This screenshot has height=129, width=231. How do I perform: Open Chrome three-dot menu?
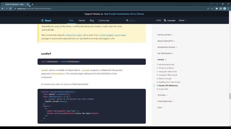tap(228, 9)
